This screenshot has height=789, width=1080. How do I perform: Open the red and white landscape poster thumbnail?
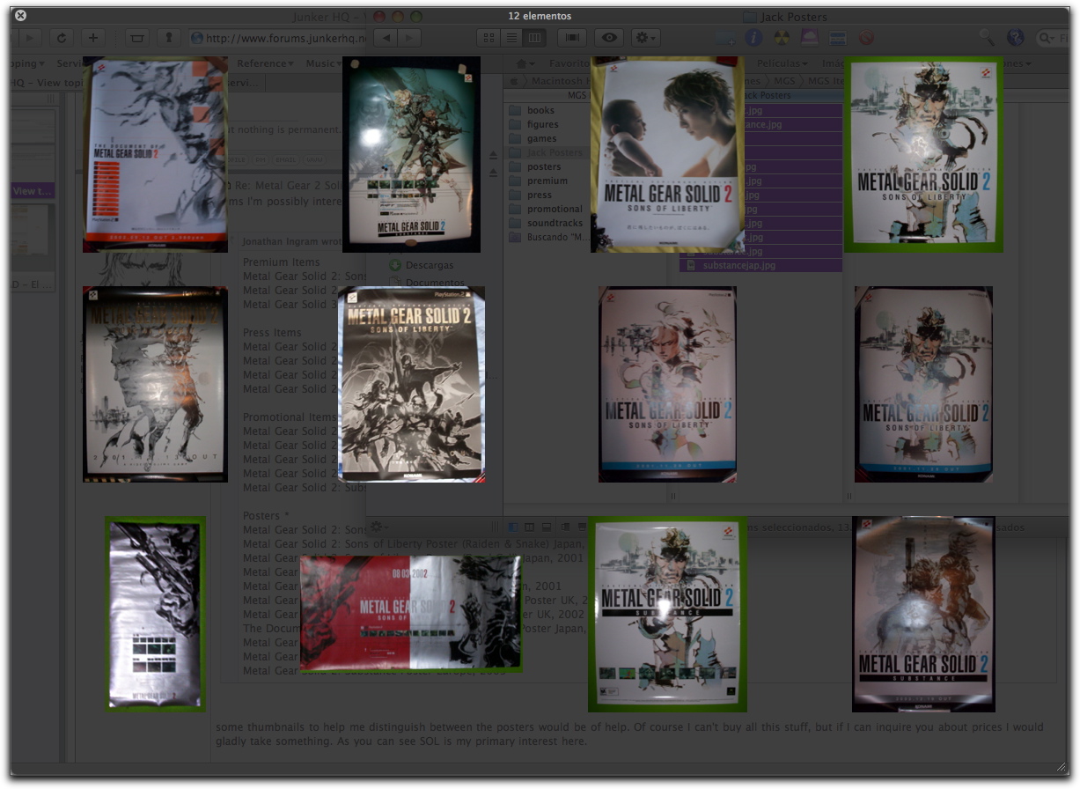(x=411, y=613)
